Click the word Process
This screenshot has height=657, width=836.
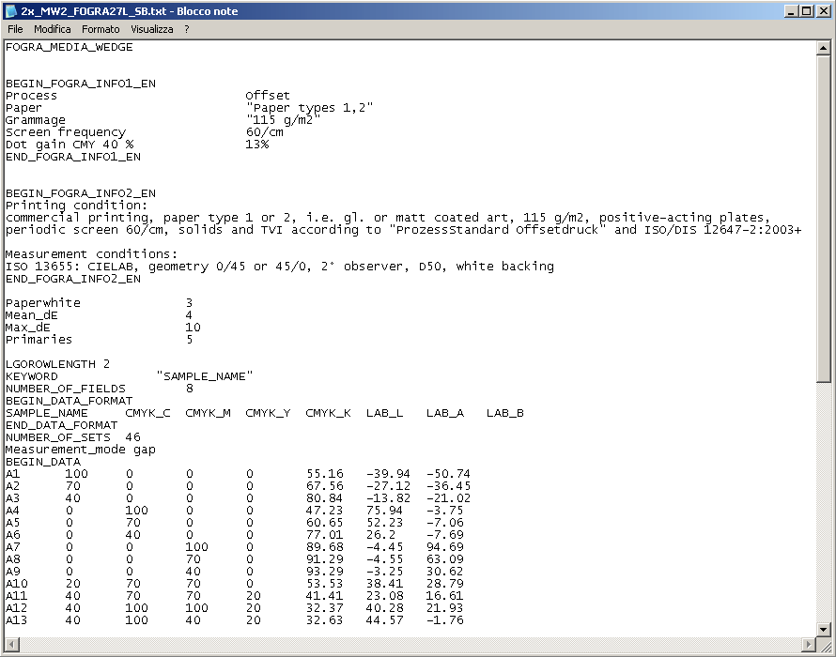[31, 96]
